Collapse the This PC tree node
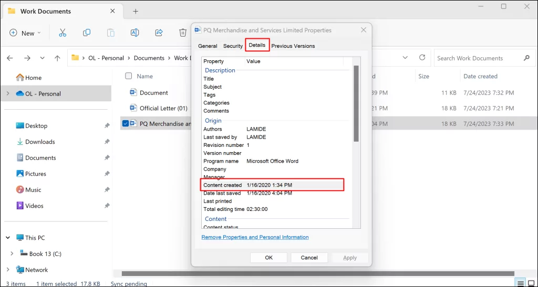Image resolution: width=538 pixels, height=287 pixels. coord(7,238)
